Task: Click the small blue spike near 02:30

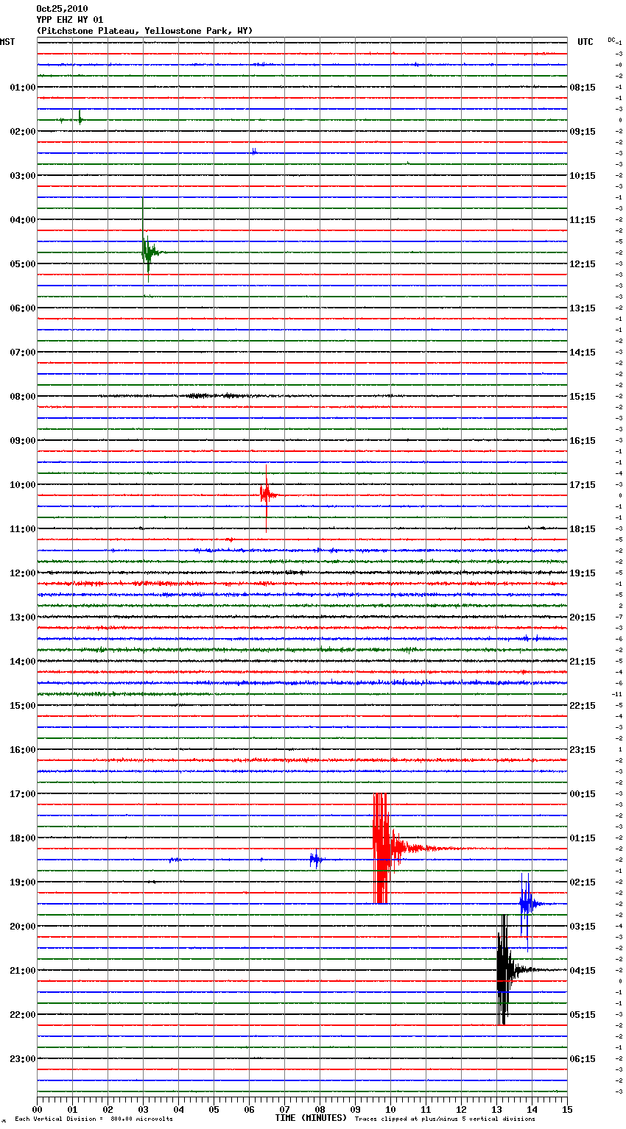Action: [253, 152]
